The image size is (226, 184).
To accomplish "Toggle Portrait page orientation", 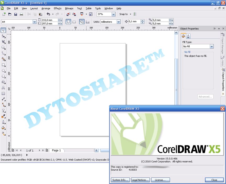I will (x=68, y=22).
